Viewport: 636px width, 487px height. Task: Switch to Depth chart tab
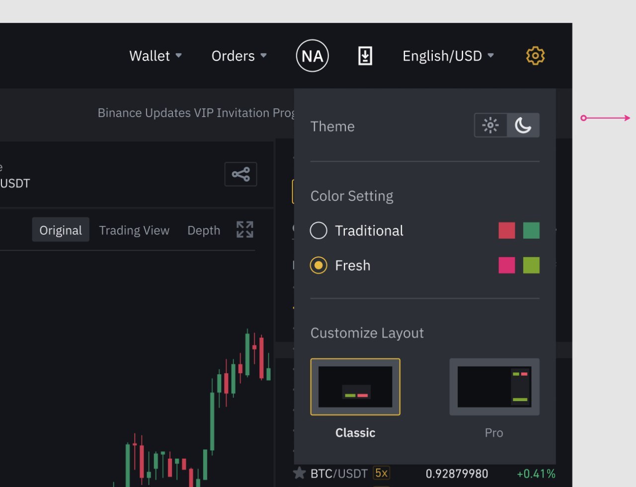204,230
